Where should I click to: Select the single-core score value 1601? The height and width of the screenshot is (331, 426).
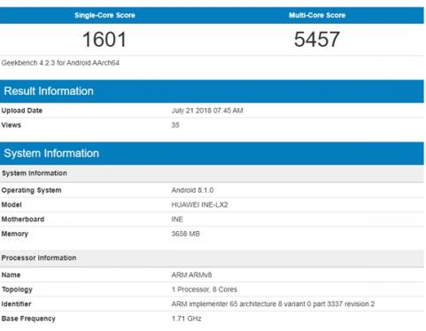click(105, 39)
